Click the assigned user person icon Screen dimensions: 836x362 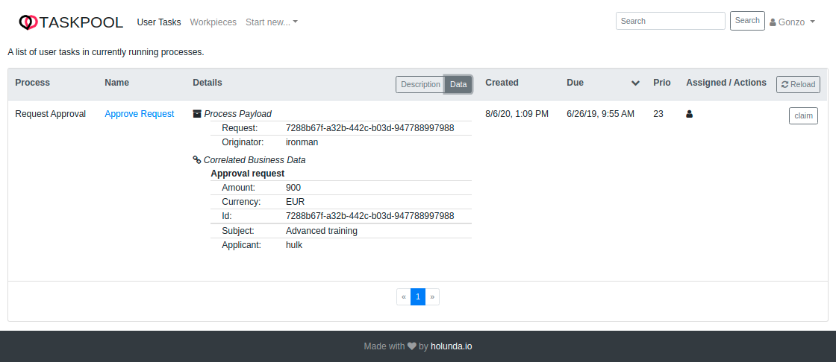(690, 115)
